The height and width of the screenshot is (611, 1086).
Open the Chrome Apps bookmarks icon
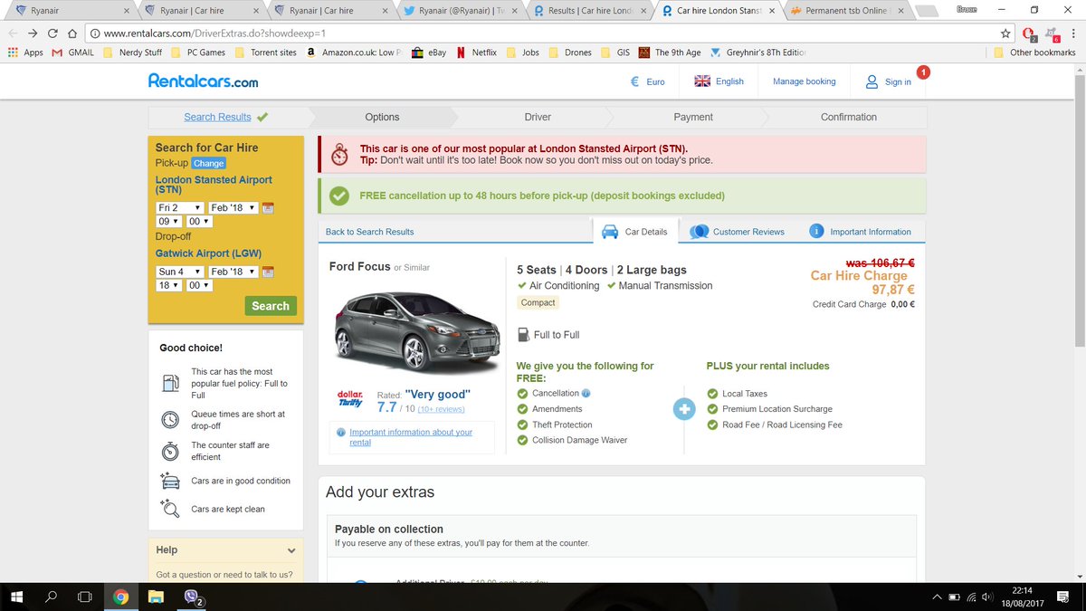pos(13,53)
